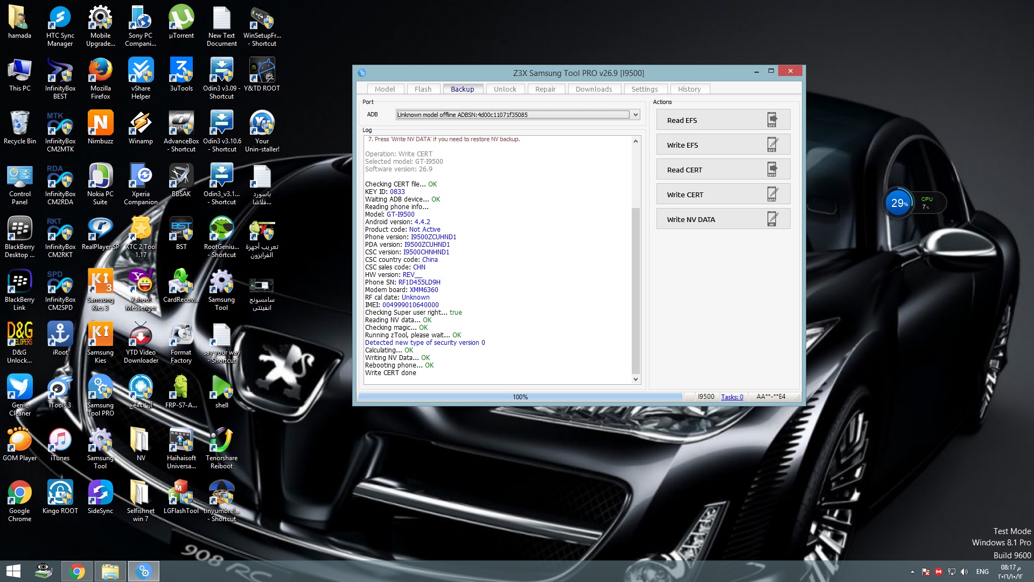Open the YTD Video Downloader icon
Screen dimensions: 1034x582
141,343
